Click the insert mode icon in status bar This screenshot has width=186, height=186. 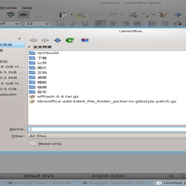171,176
